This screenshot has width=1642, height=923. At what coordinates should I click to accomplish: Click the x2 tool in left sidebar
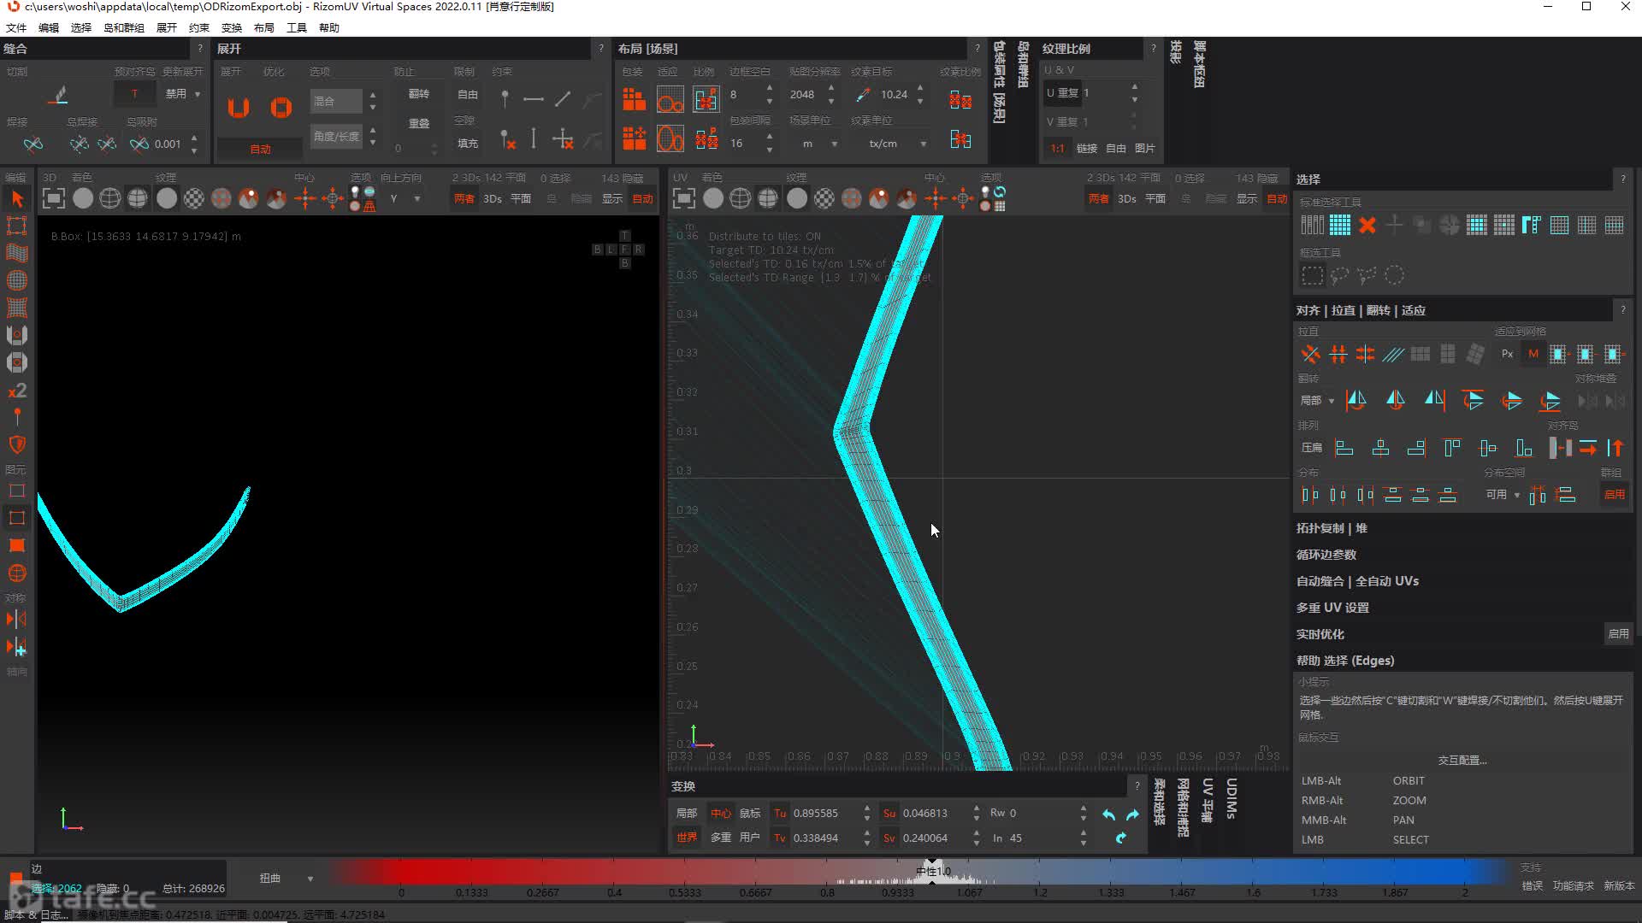click(17, 391)
